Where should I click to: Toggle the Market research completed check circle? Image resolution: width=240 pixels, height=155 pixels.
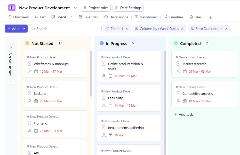coord(178,64)
